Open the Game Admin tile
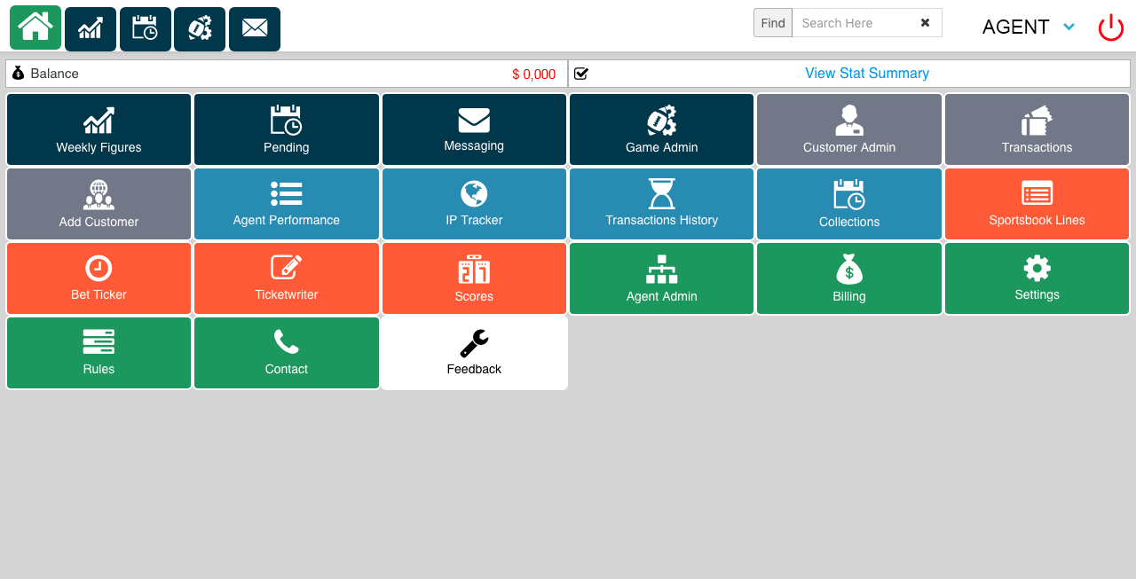The height and width of the screenshot is (579, 1136). pos(661,129)
